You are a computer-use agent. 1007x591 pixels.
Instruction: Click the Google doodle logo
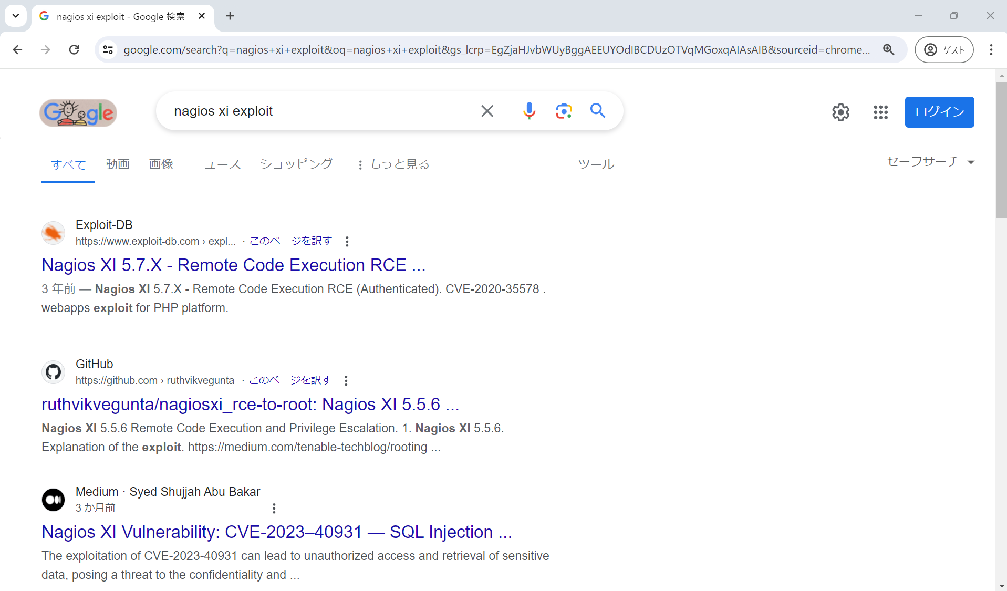click(x=78, y=112)
